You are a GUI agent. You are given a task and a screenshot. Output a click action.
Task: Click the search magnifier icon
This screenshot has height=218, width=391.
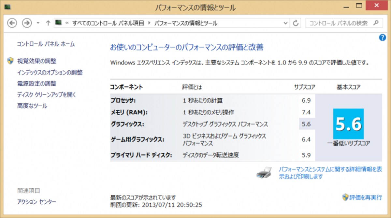pos(376,23)
